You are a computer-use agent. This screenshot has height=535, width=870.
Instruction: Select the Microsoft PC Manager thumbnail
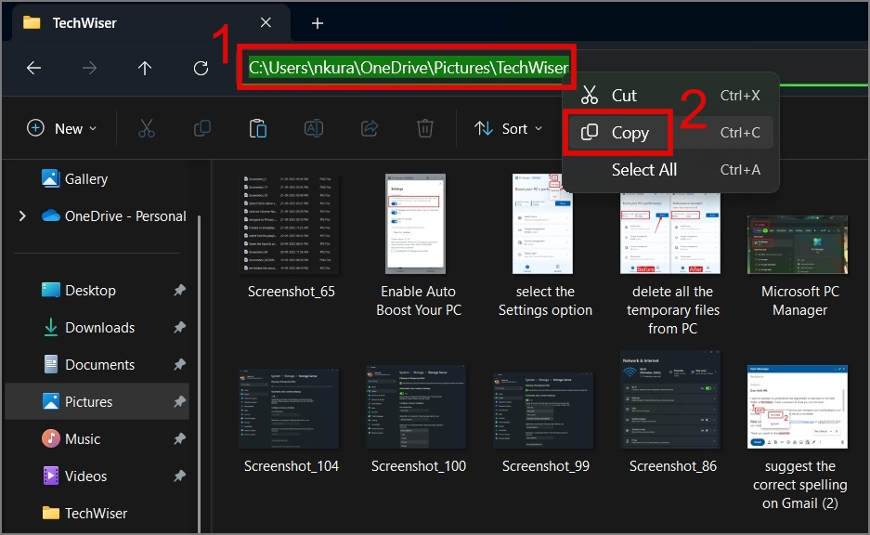(x=799, y=246)
